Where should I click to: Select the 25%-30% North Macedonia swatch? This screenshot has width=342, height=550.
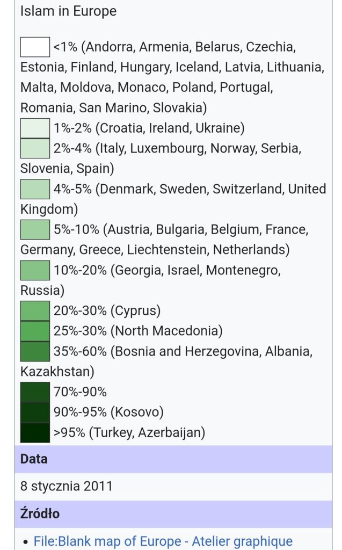click(x=35, y=331)
